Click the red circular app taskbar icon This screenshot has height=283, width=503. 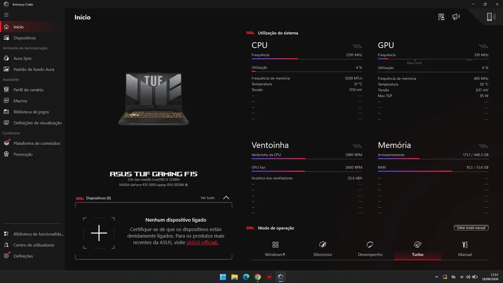[x=269, y=277]
